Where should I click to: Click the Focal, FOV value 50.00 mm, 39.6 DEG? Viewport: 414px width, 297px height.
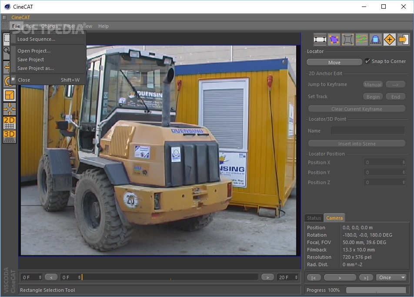(364, 242)
